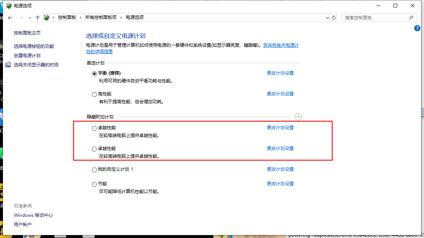Select 我的自定义计划 1 radio button
The width and height of the screenshot is (424, 238).
[94, 170]
